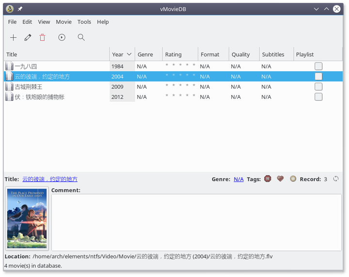
Task: Click the 云的彼端 title link
Action: (49, 179)
